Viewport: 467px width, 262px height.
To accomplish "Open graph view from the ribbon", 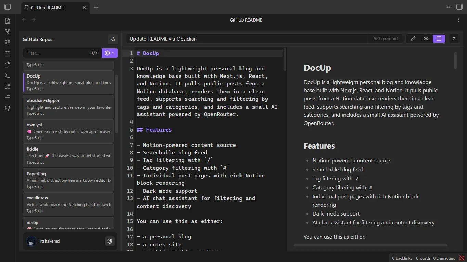I will [x=8, y=32].
